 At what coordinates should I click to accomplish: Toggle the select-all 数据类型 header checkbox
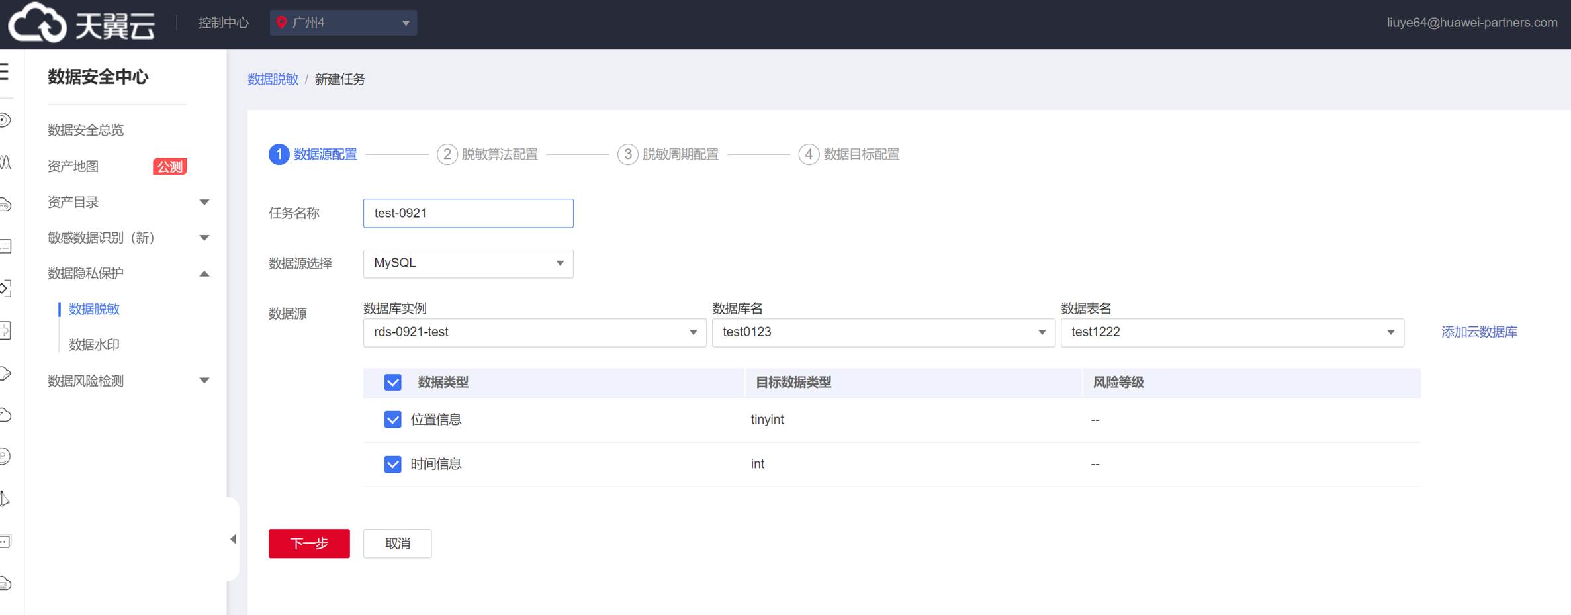point(392,383)
